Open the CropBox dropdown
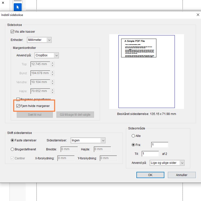This screenshot has height=201, width=201. pos(46,55)
